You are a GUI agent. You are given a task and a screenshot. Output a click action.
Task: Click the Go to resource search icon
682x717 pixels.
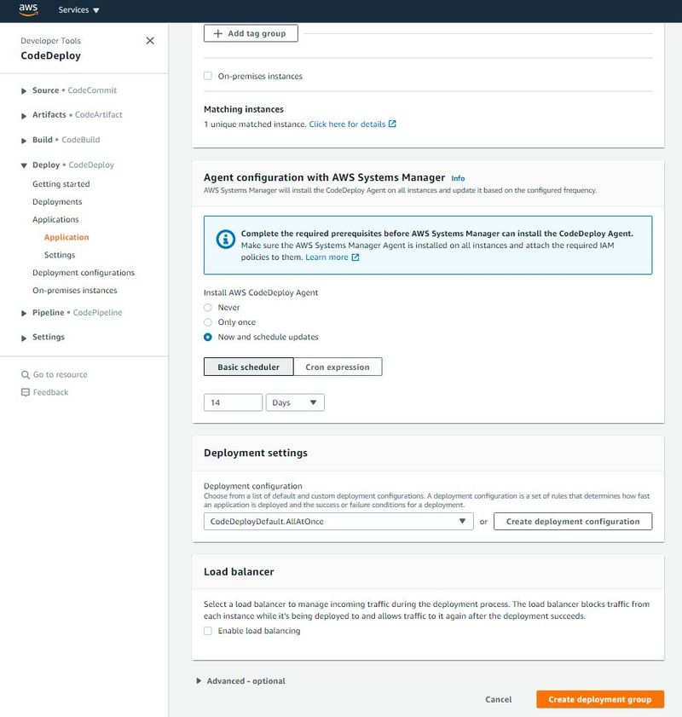click(x=25, y=374)
